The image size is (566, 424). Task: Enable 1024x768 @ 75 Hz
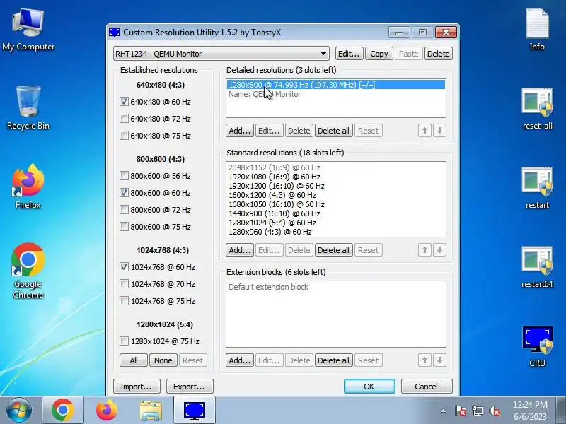click(x=124, y=301)
